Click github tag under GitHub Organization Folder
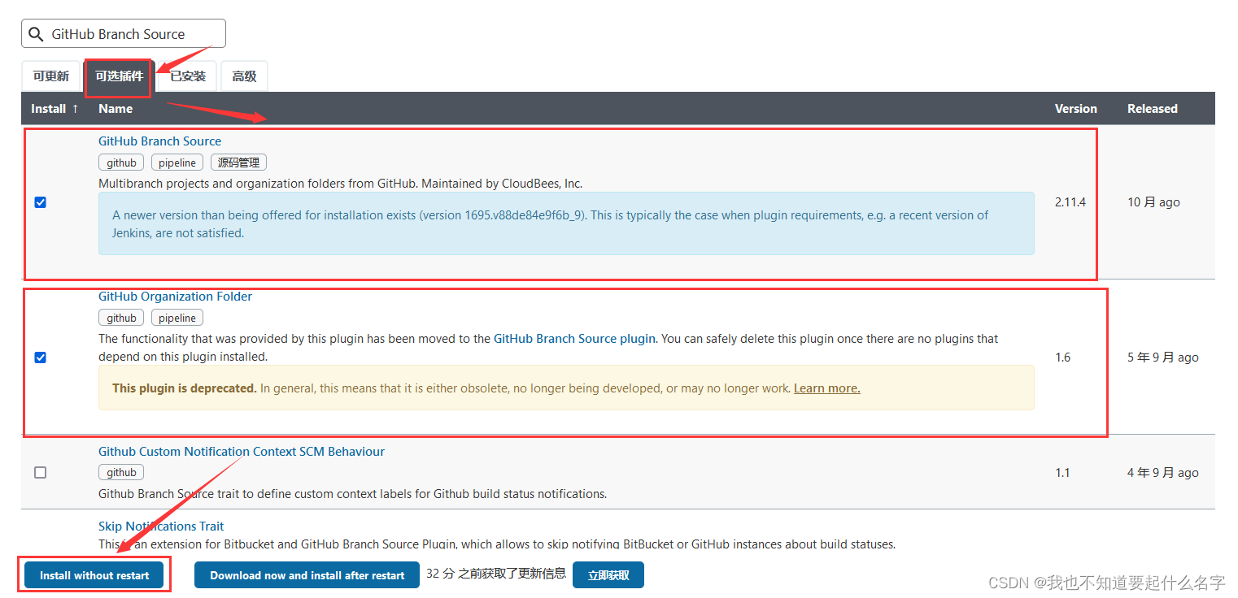 (x=121, y=318)
